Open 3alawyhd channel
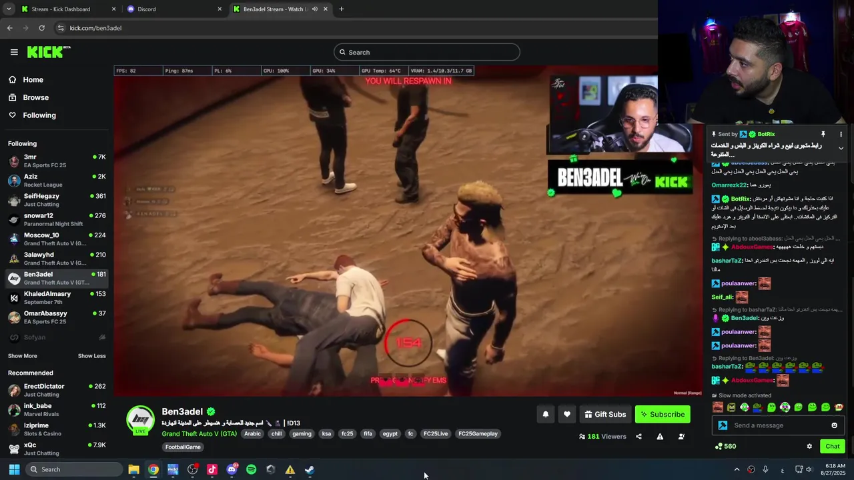 click(57, 259)
